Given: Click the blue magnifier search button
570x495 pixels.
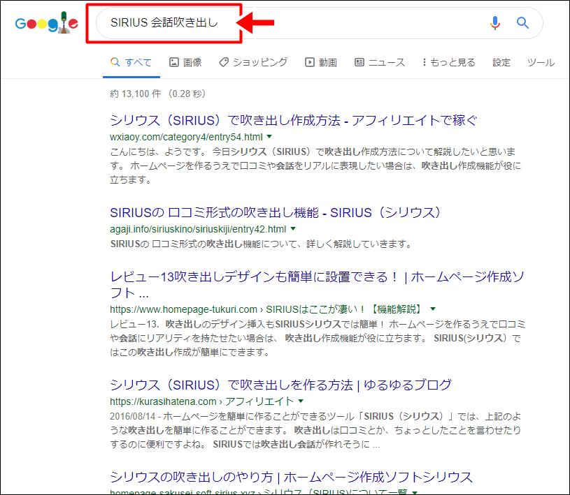Looking at the screenshot, I should click(x=522, y=23).
